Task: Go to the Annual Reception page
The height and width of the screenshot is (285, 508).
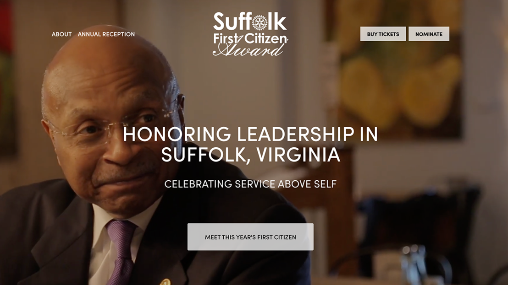Action: [x=106, y=34]
